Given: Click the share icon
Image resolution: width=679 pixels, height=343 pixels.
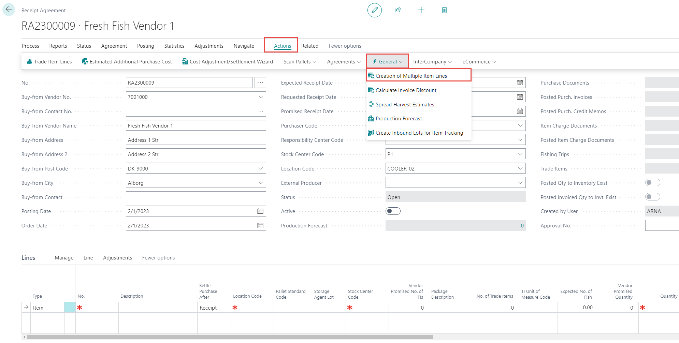Looking at the screenshot, I should tap(398, 10).
